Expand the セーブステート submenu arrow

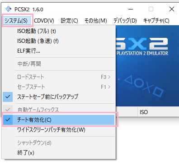pyautogui.click(x=109, y=87)
